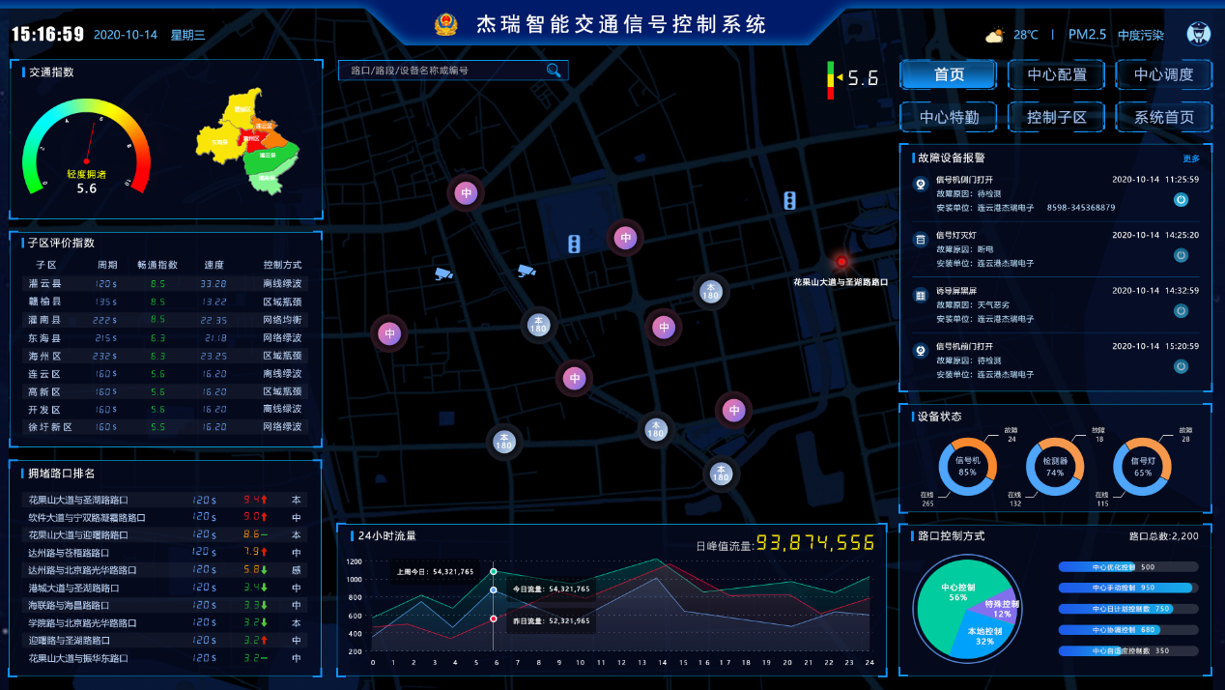Viewport: 1225px width, 690px height.
Task: Go to 系统首页
Action: click(x=1163, y=117)
